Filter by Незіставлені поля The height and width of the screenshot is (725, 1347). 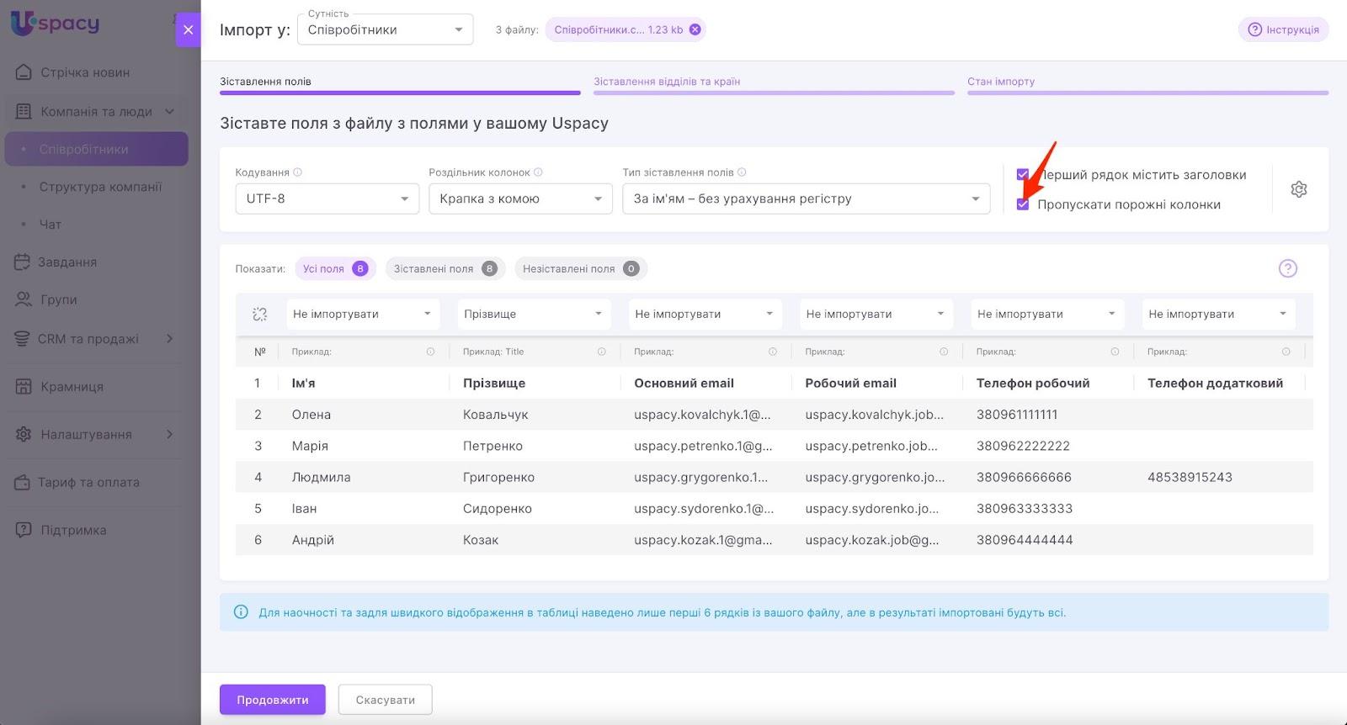click(580, 269)
